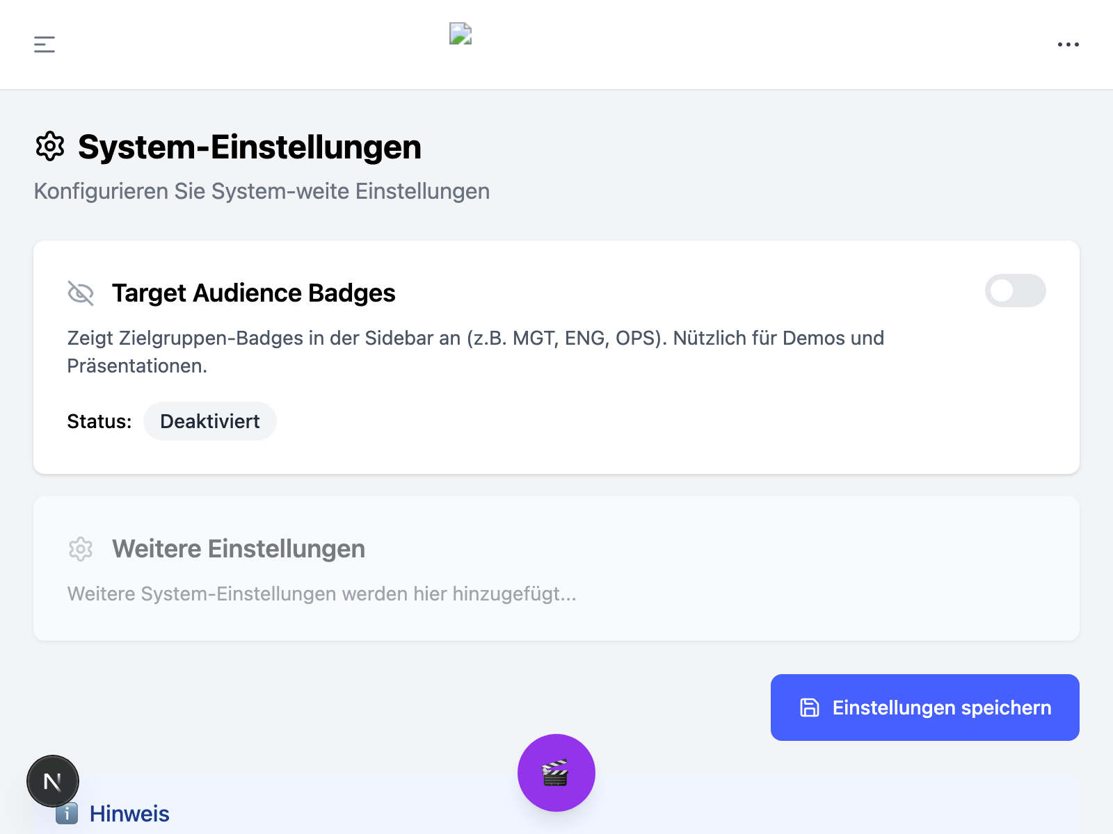Click the Weitere Einstellungen heading
This screenshot has width=1113, height=834.
point(238,549)
